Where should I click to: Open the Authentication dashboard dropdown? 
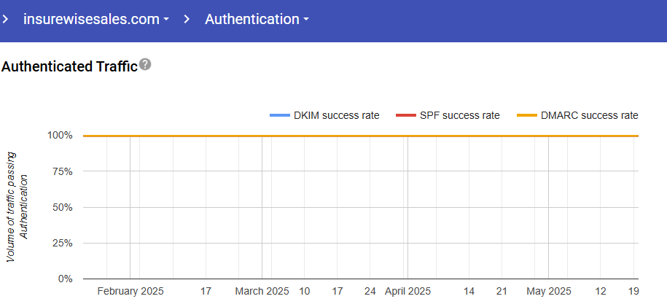(251, 20)
